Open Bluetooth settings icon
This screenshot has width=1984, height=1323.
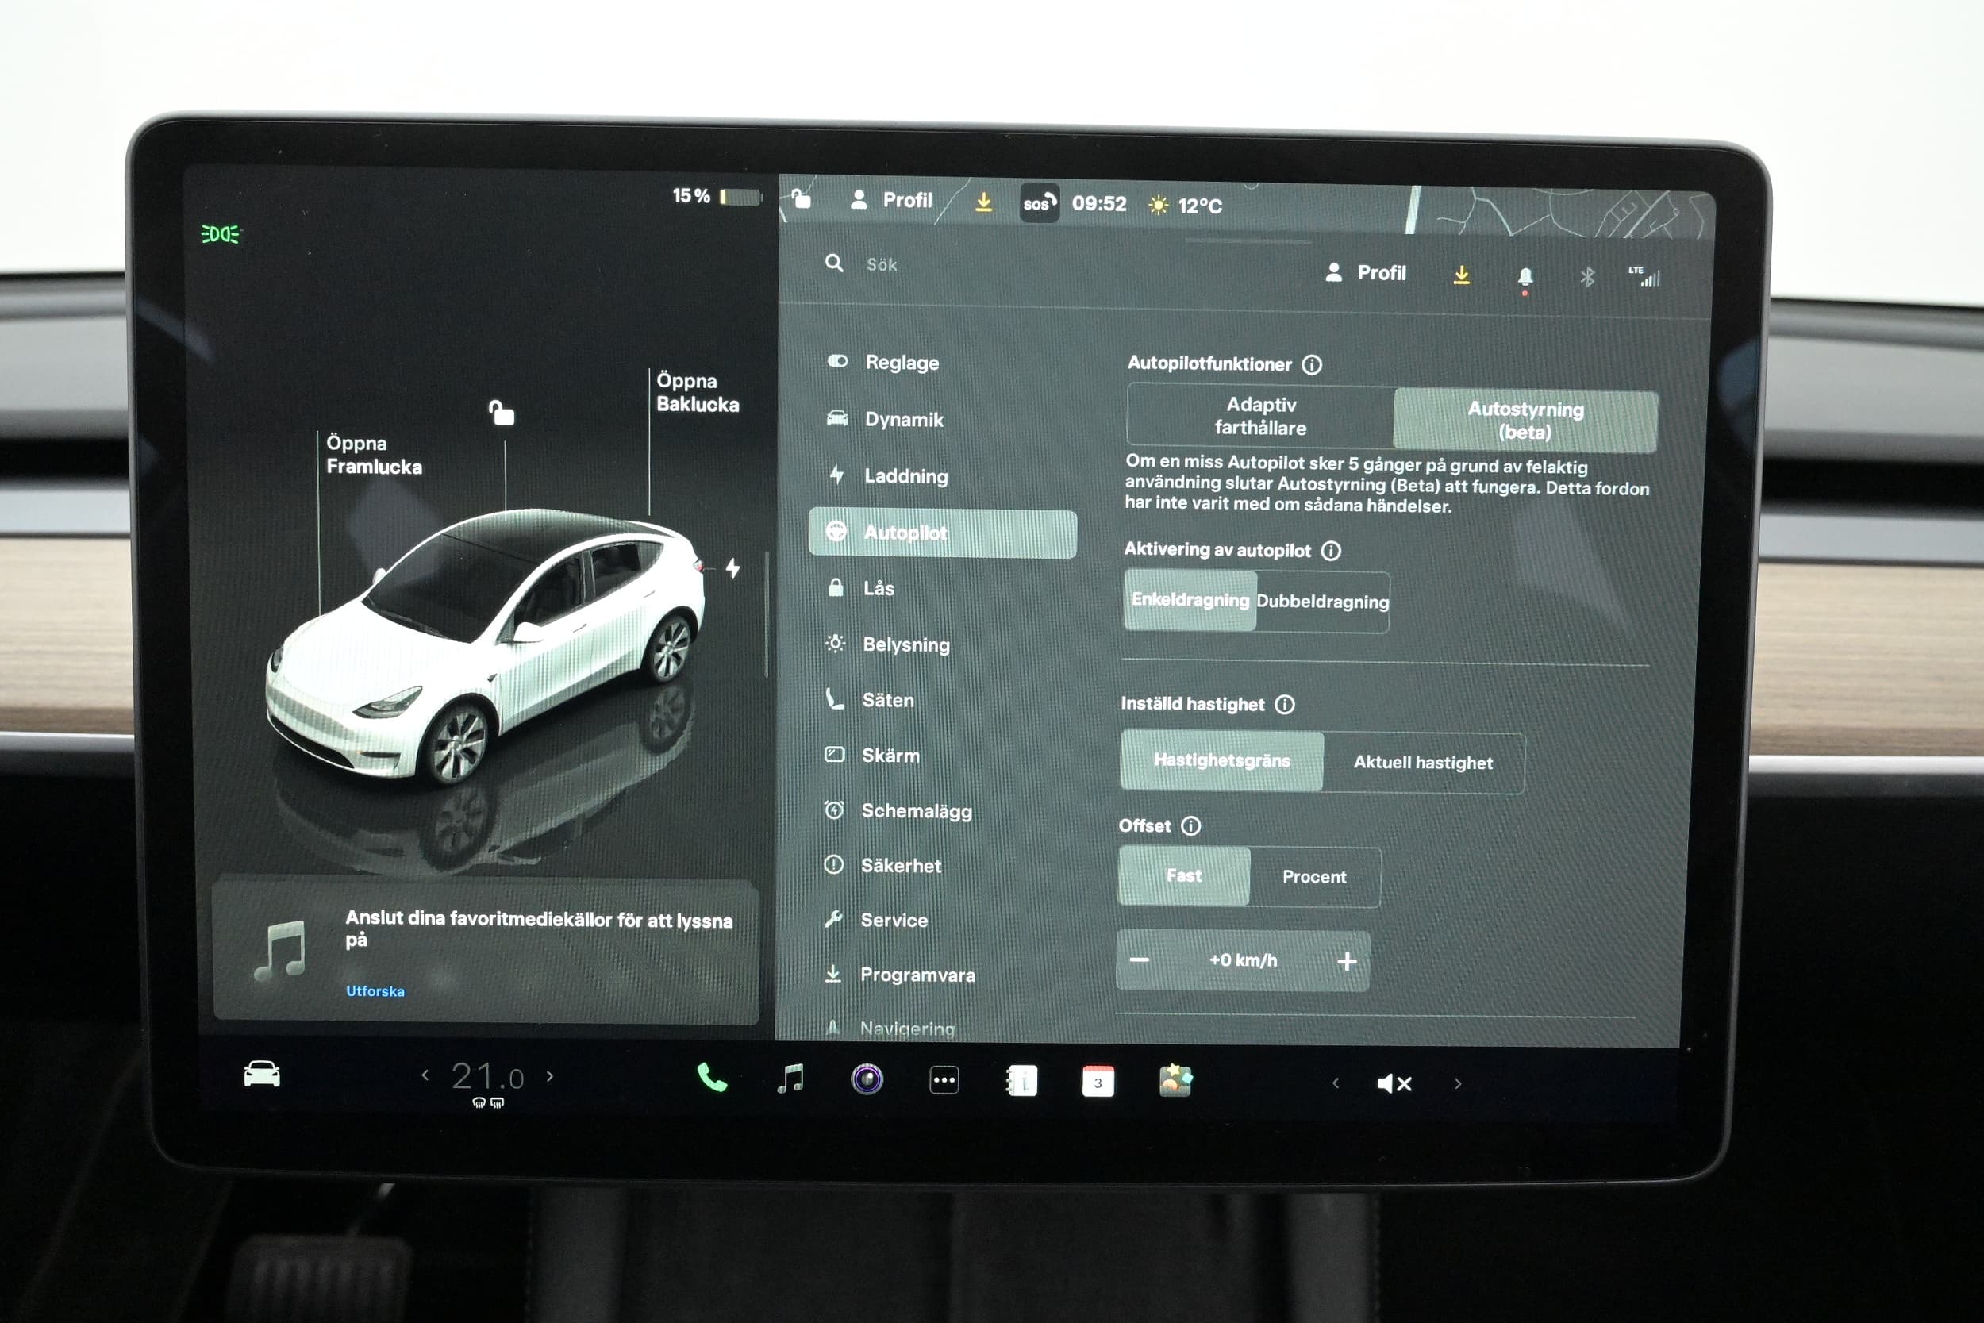1586,277
